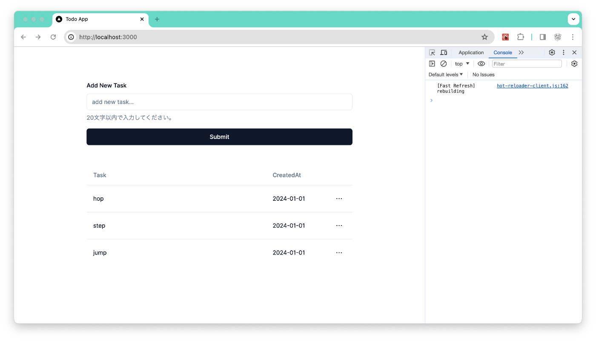
Task: Click the date in jump row
Action: point(289,253)
